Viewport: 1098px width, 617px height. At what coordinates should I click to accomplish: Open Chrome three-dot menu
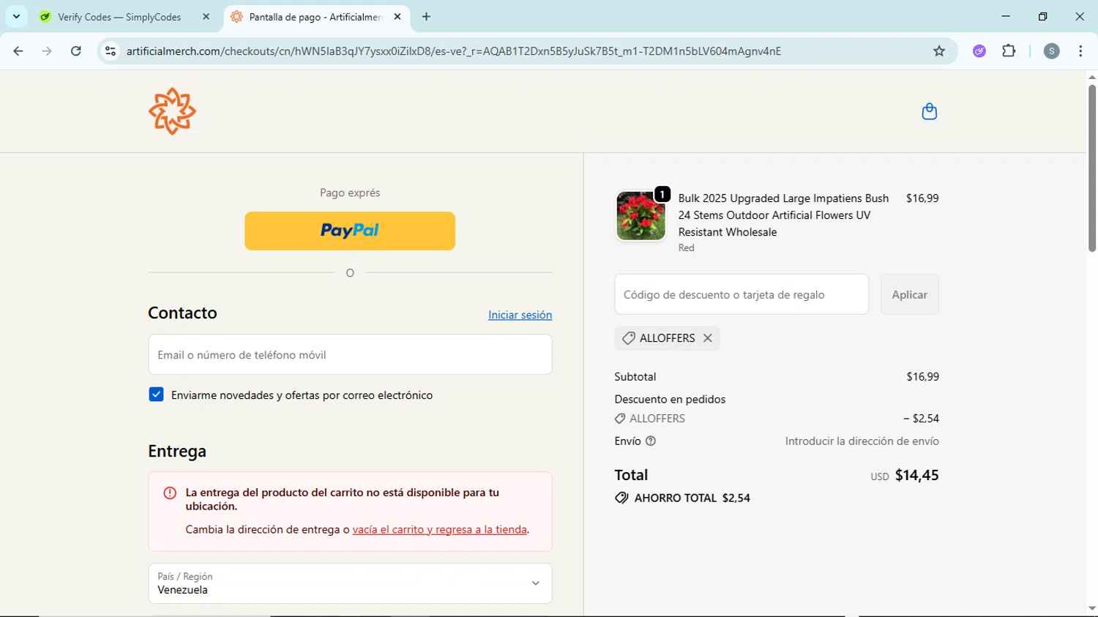coord(1080,51)
